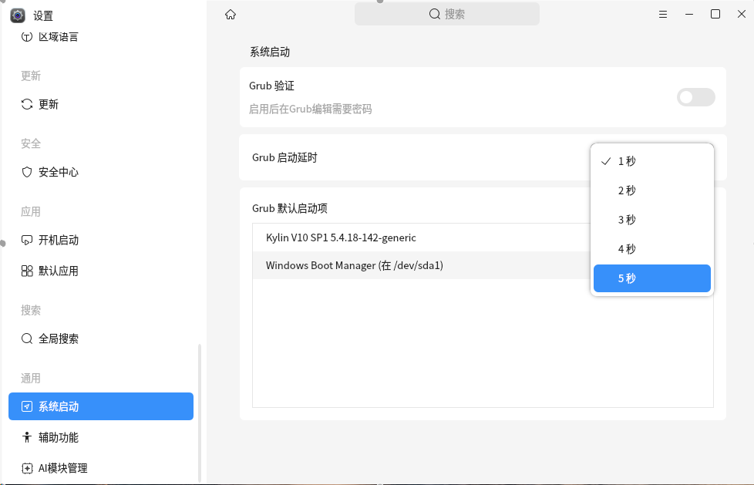This screenshot has width=754, height=485.
Task: Choose 3 秒 boot delay option
Action: (652, 220)
